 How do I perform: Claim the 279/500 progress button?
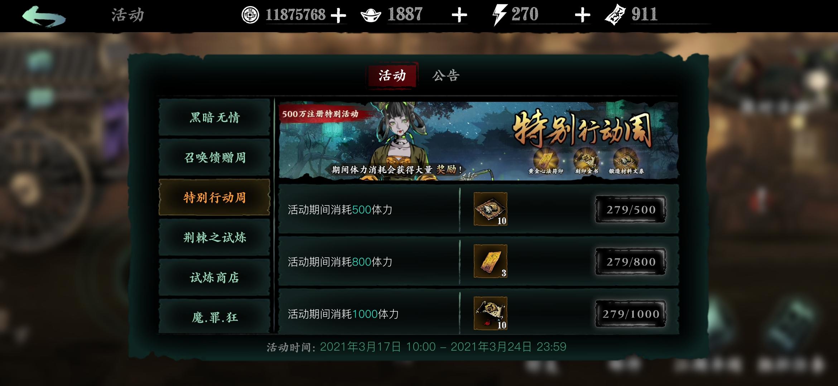[631, 209]
